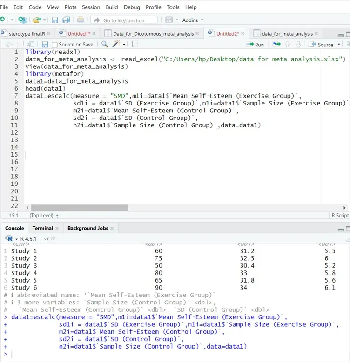Select the Terminal tab
Image resolution: width=350 pixels, height=362 pixels.
pyautogui.click(x=42, y=228)
